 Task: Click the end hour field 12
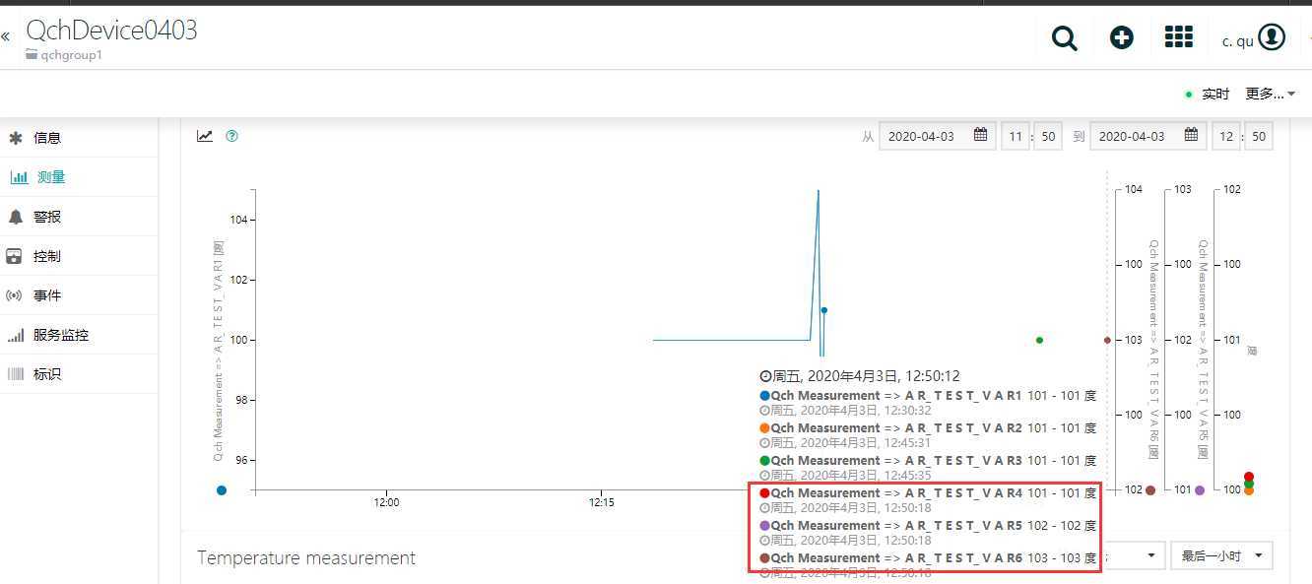[1226, 137]
